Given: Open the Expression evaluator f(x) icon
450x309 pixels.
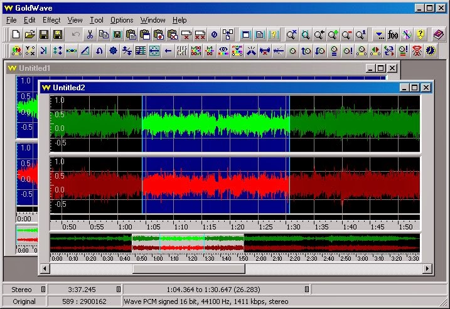Looking at the screenshot, I should (x=394, y=34).
